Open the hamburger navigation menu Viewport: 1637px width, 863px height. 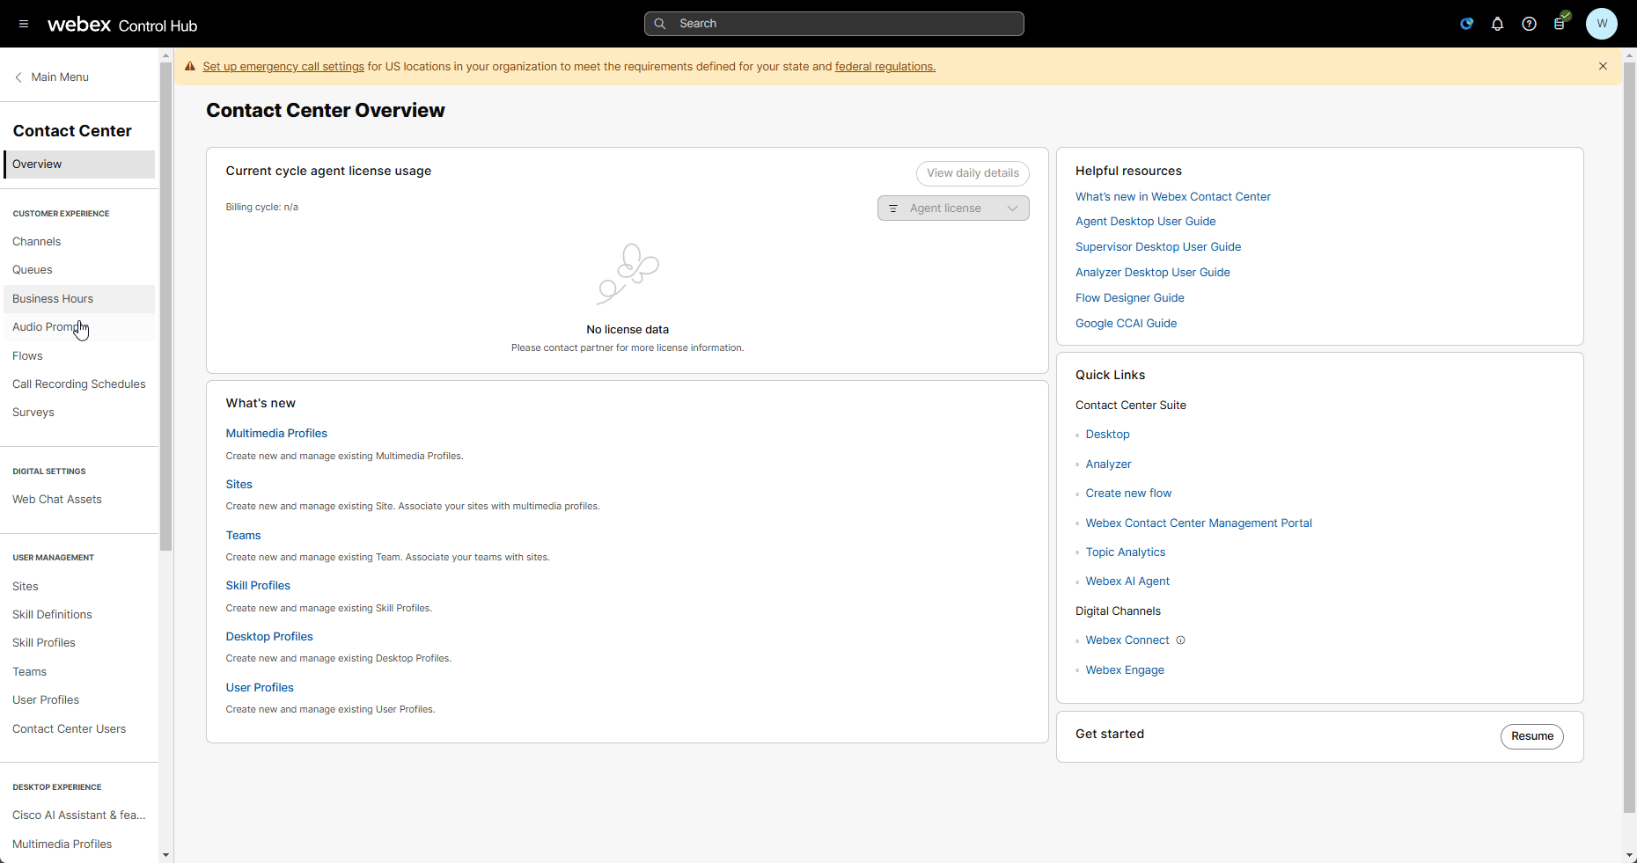click(24, 24)
